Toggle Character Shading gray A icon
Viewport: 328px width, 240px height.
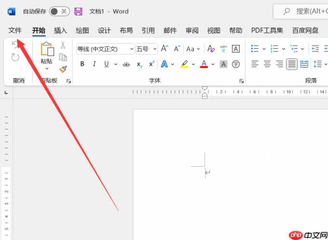tap(223, 64)
